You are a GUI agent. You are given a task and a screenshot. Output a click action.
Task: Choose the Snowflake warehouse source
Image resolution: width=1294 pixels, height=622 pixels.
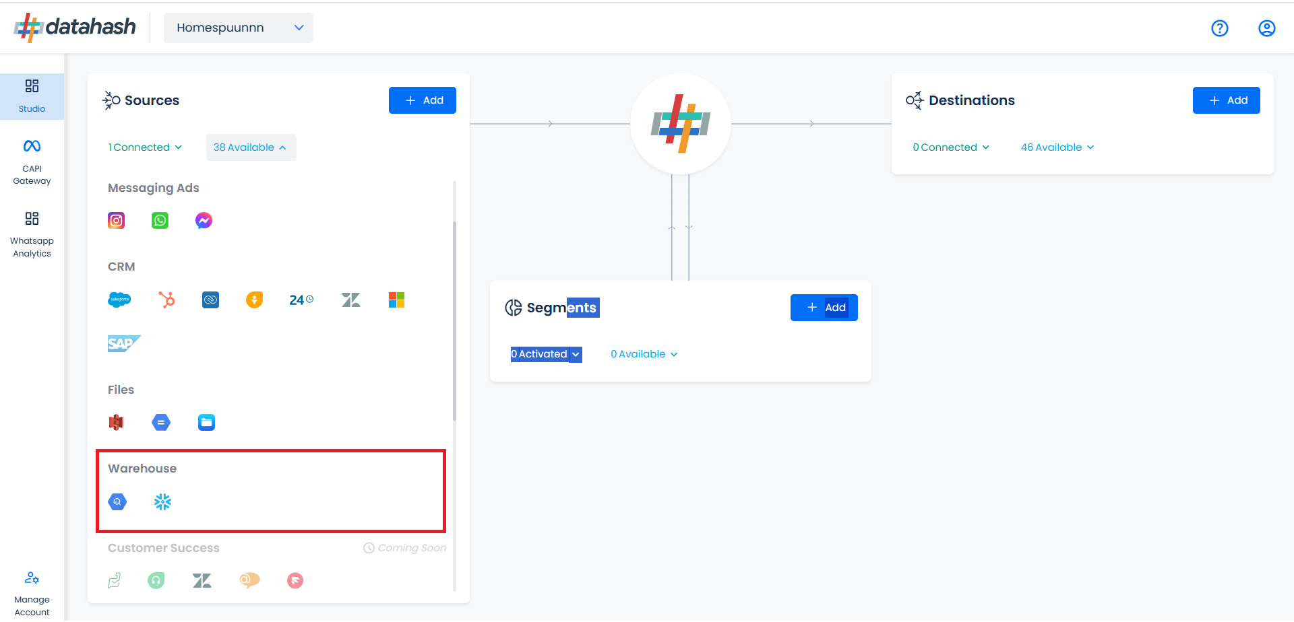coord(162,502)
